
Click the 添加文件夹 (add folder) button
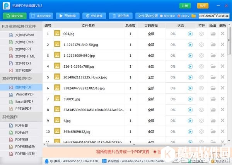[41, 16]
